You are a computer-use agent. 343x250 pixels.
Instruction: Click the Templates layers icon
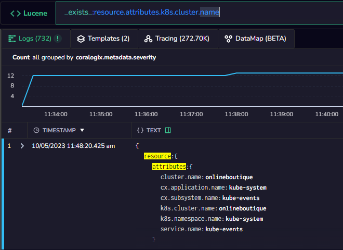tap(81, 39)
